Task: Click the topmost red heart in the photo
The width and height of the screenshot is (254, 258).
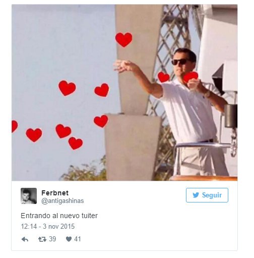Action: pyautogui.click(x=124, y=40)
